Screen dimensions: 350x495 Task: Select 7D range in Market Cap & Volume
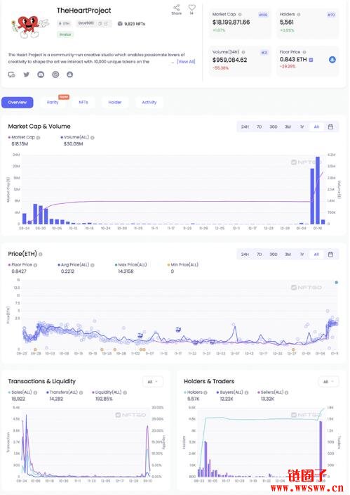coord(259,127)
